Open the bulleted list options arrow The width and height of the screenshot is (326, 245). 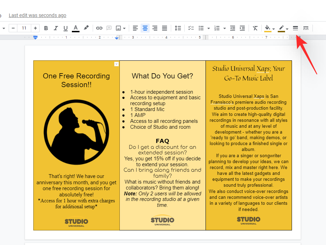point(209,28)
